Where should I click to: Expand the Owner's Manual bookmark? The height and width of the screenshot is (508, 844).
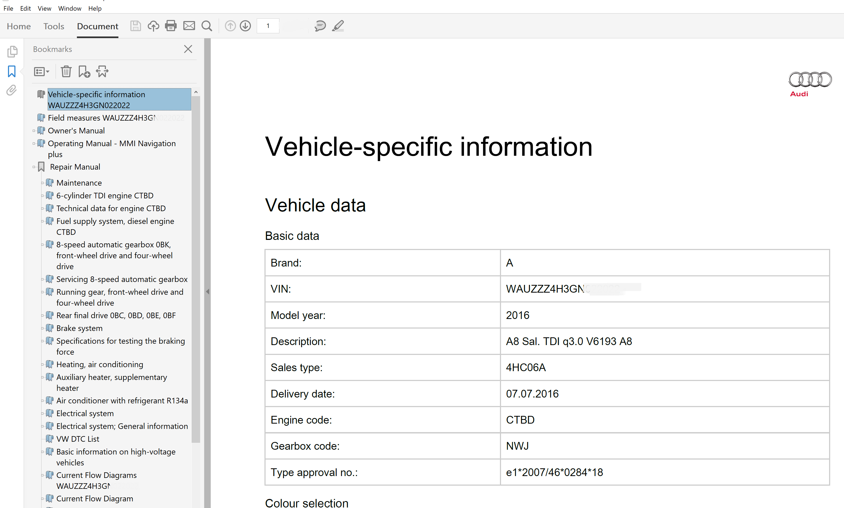click(x=34, y=130)
